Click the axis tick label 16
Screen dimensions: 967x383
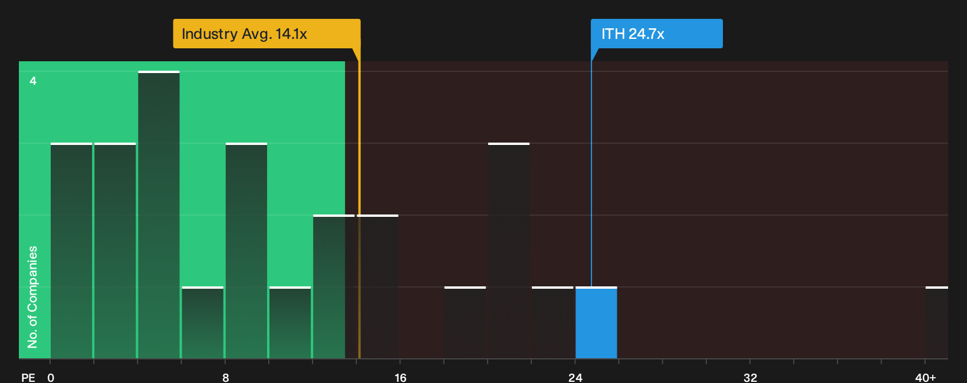pyautogui.click(x=400, y=377)
